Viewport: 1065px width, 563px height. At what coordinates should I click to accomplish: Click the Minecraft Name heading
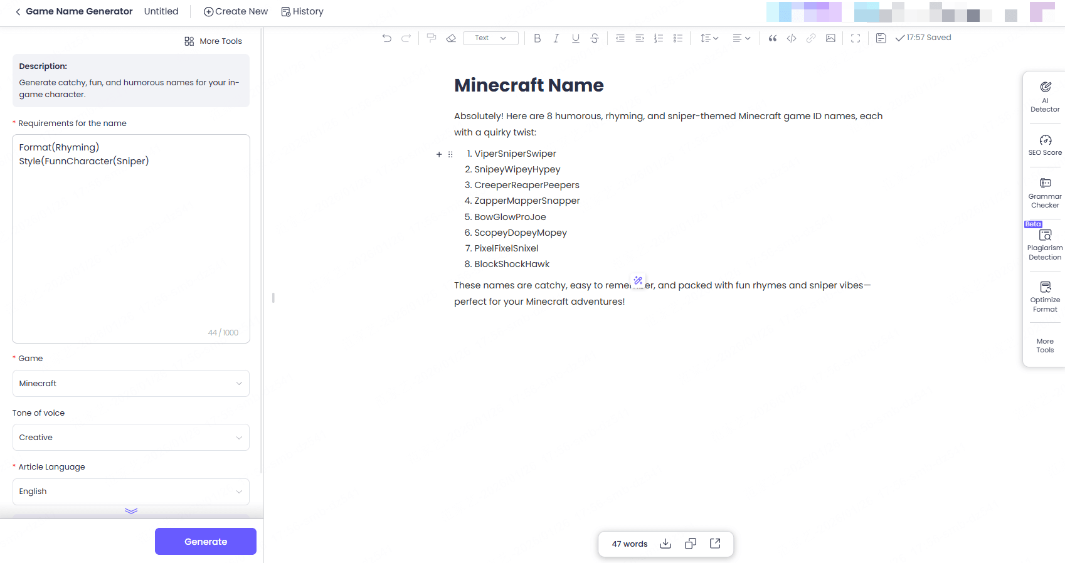point(529,85)
